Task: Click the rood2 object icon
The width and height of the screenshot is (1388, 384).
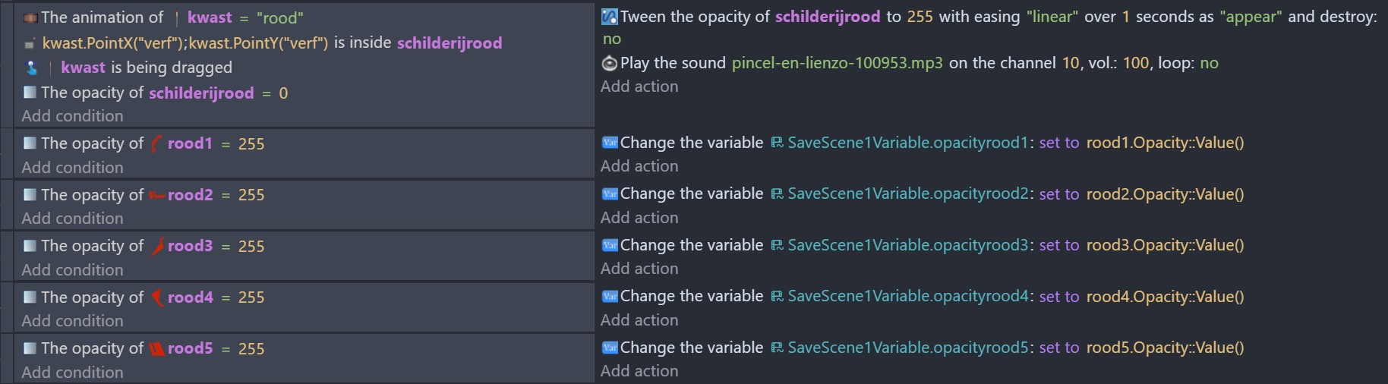Action: 156,195
